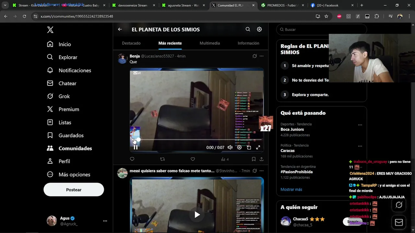Reload the page
This screenshot has width=415, height=233.
click(24, 16)
